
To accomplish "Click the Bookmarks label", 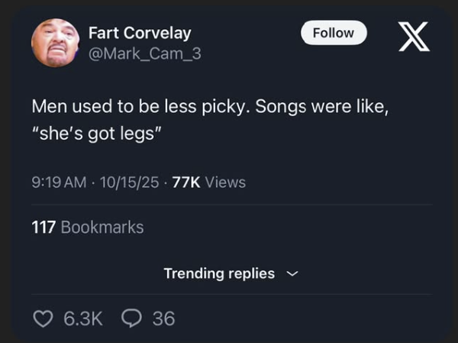I will (x=102, y=227).
